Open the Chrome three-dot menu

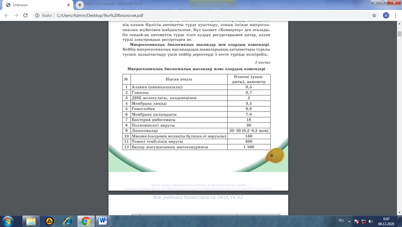click(395, 15)
